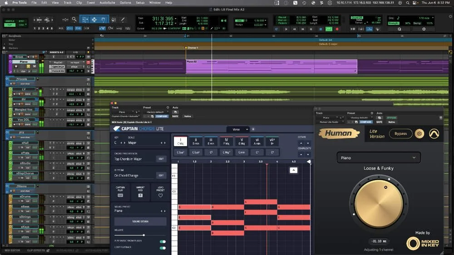
Task: Open the Event menu
Action: [x=91, y=3]
